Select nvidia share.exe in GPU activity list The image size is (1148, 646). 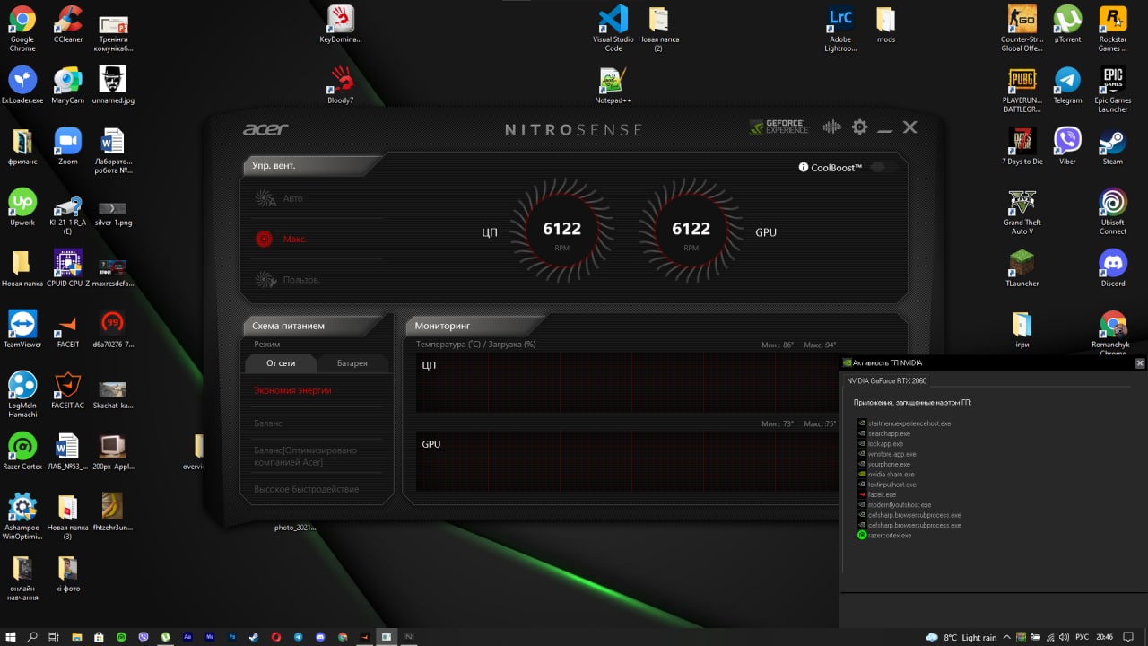(x=886, y=475)
